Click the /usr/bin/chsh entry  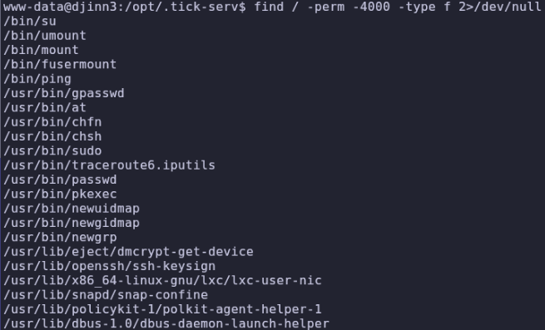click(52, 136)
